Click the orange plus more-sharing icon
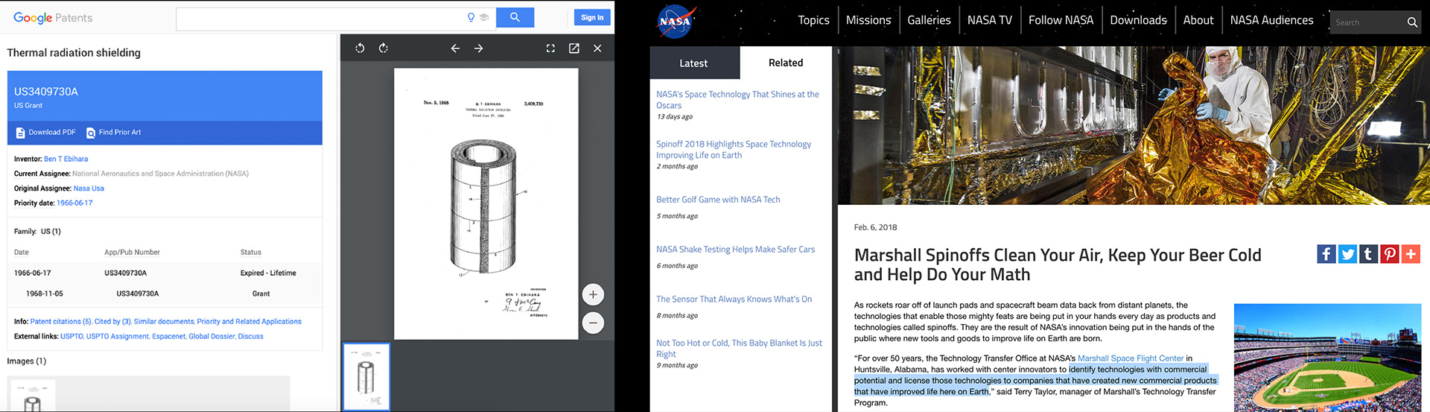This screenshot has height=412, width=1430. pos(1411,254)
